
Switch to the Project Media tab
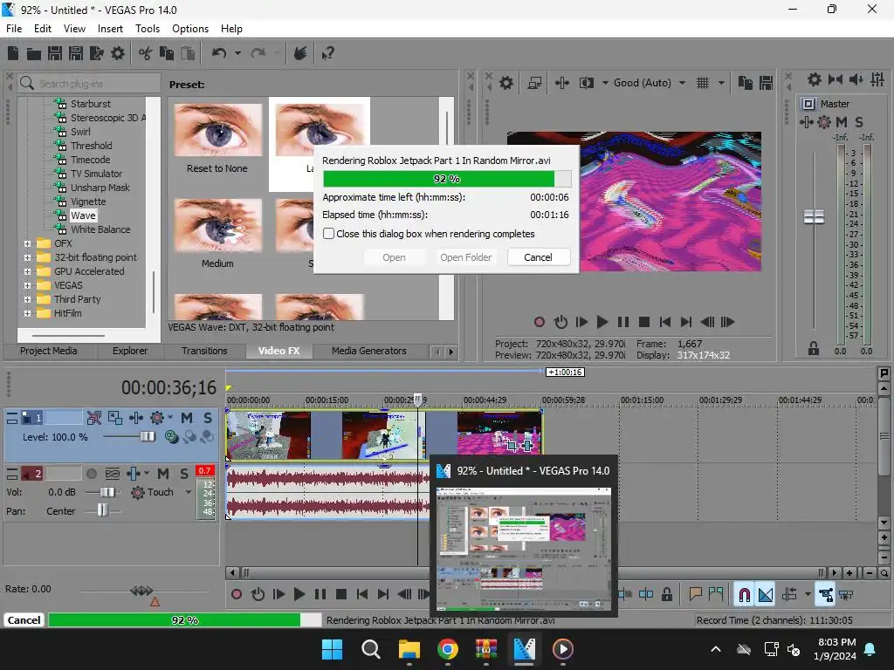point(49,351)
